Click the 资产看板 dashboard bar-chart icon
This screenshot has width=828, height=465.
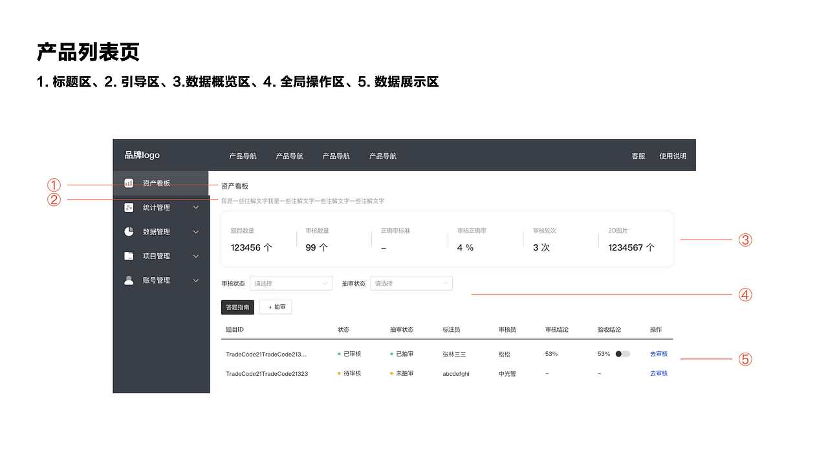click(129, 183)
